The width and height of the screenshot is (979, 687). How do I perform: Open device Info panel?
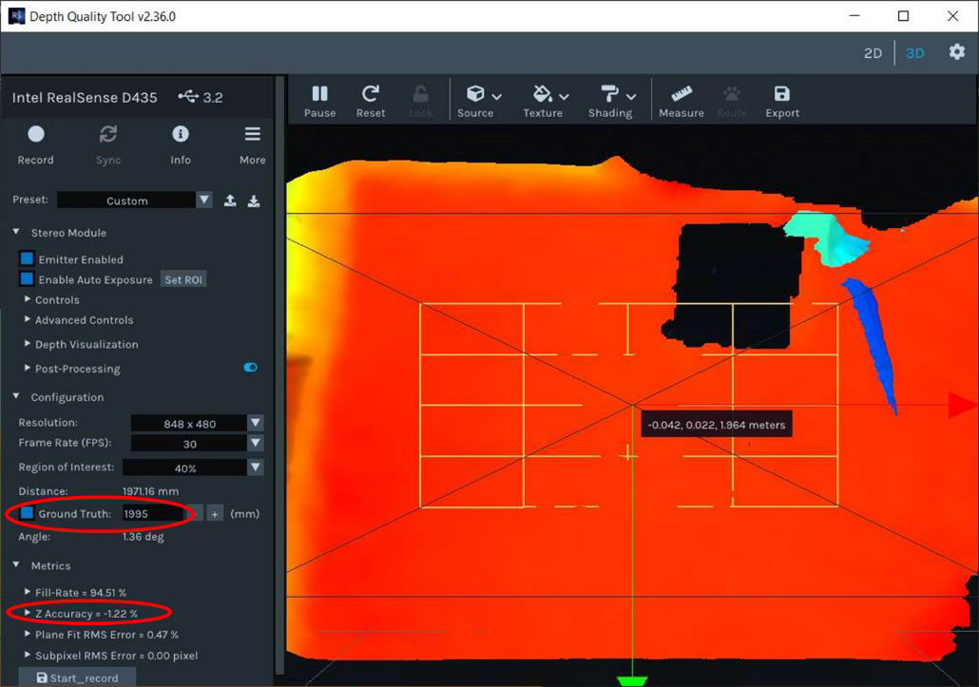click(x=180, y=143)
